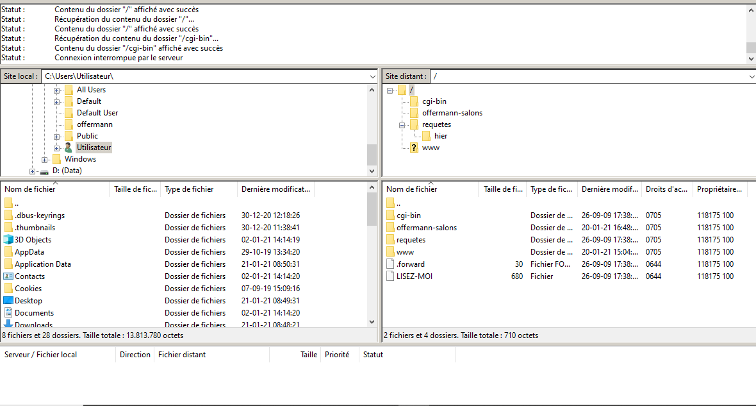Screen dimensions: 756x406
Task: Select the Contacts folder icon in local list
Action: click(8, 276)
